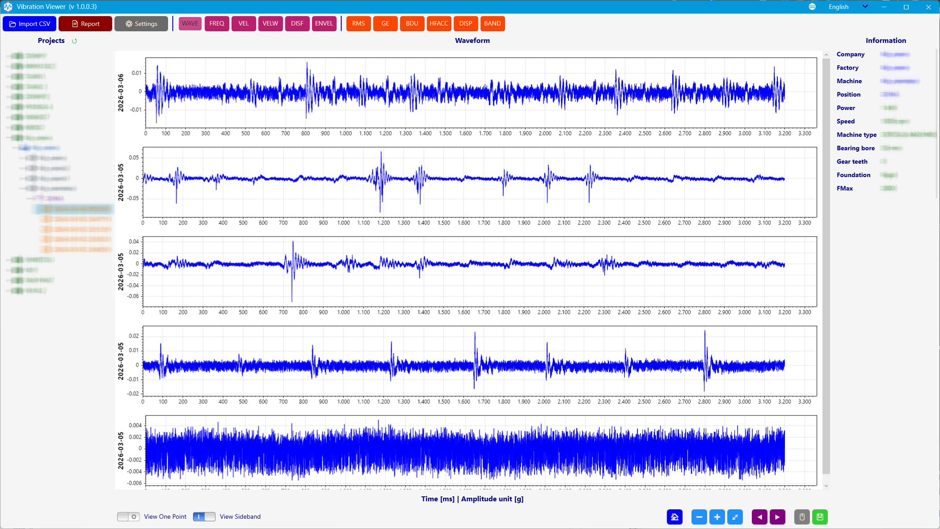
Task: Refresh the Projects list
Action: (75, 41)
